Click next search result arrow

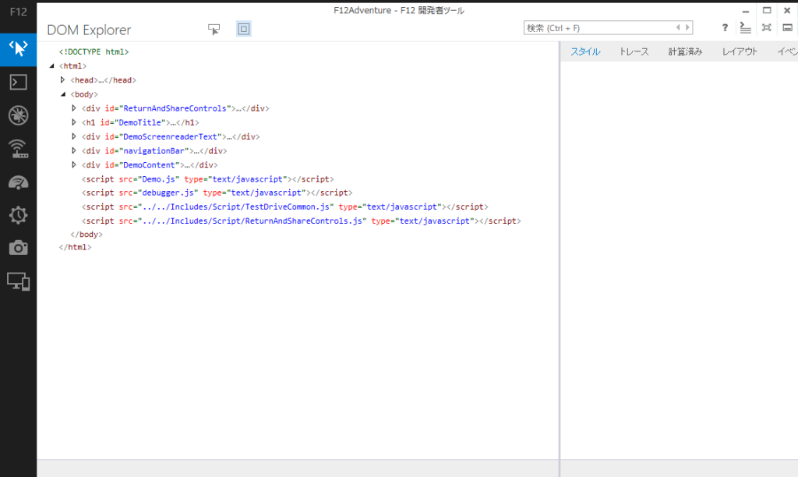coord(687,27)
